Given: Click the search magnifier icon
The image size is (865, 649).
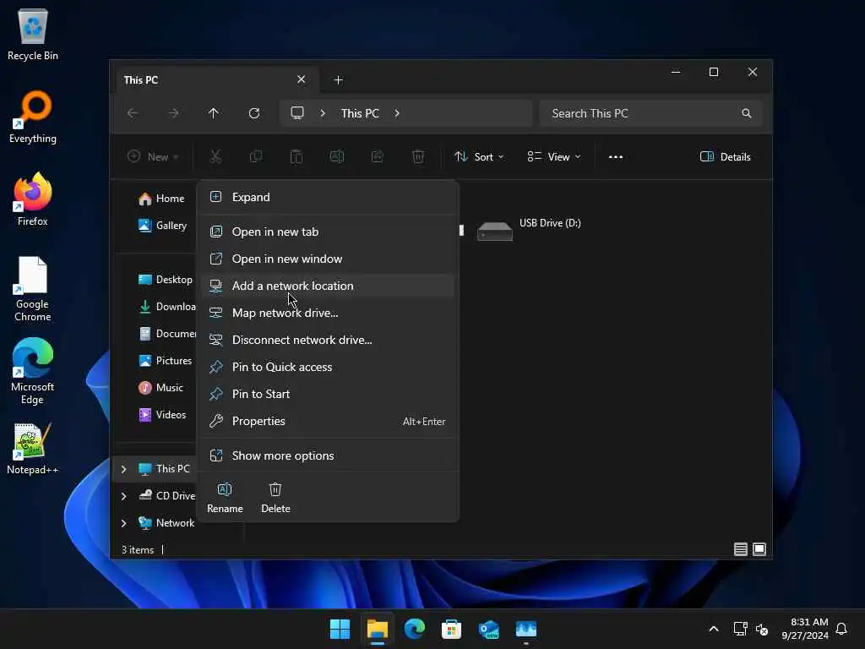Looking at the screenshot, I should [x=747, y=113].
